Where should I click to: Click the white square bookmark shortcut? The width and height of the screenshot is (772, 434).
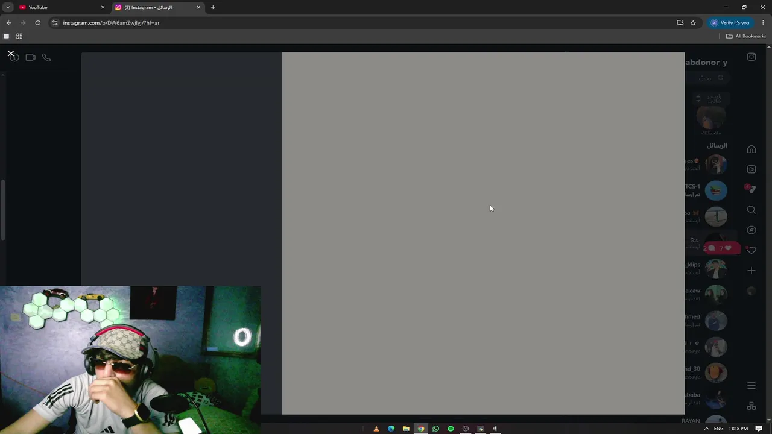point(7,36)
